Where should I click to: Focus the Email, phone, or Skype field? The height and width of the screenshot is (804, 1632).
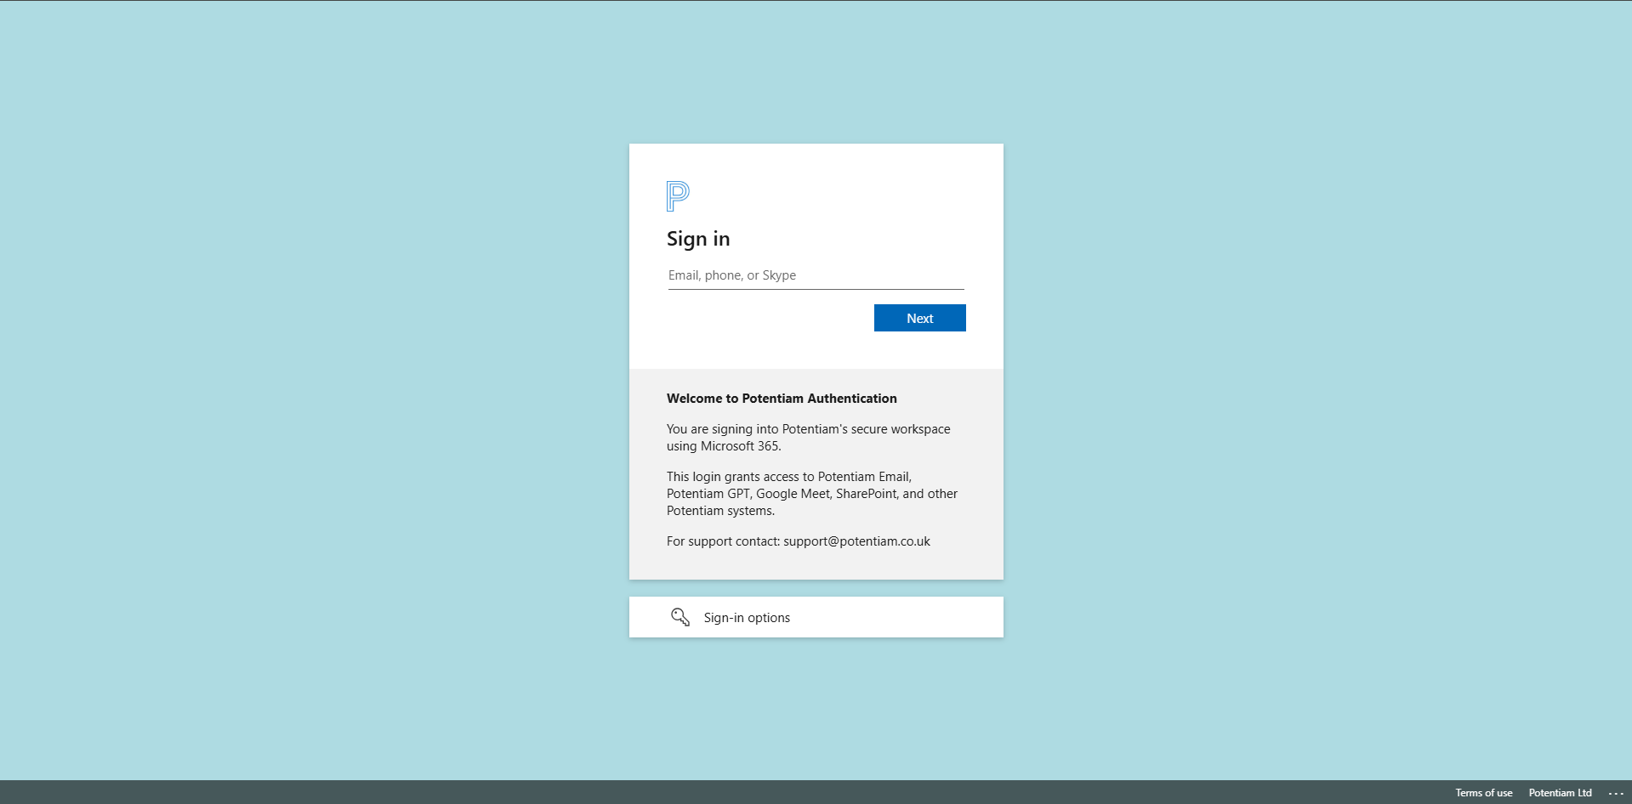tap(816, 275)
